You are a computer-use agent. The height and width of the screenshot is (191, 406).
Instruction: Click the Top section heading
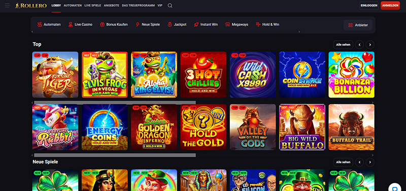(x=37, y=44)
